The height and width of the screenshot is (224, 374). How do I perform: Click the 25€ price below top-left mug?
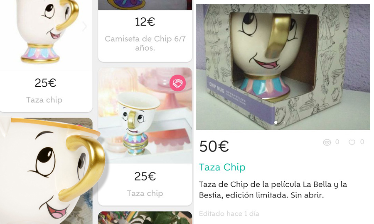tap(45, 83)
